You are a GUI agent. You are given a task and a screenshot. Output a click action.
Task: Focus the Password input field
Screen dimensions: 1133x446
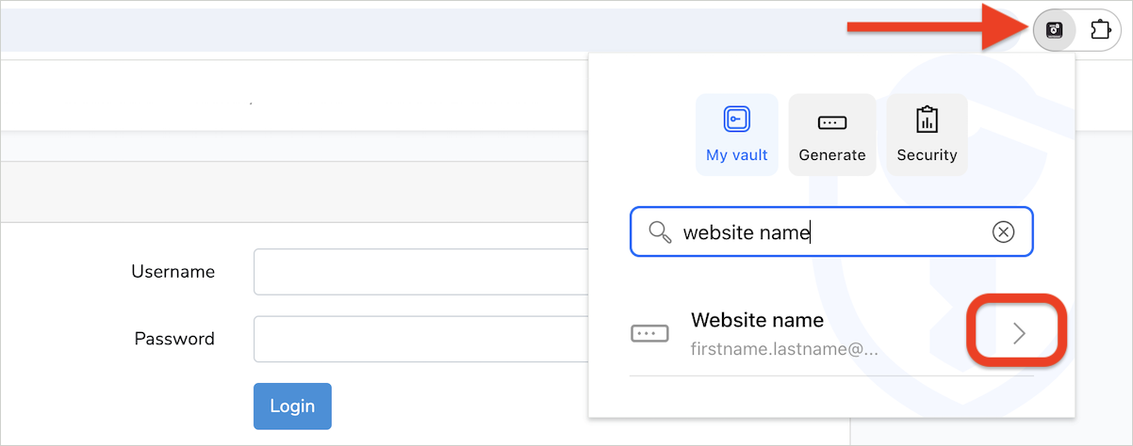click(420, 339)
